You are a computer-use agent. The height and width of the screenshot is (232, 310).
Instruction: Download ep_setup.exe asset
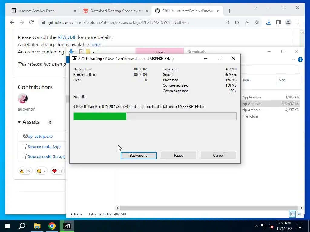pyautogui.click(x=40, y=136)
